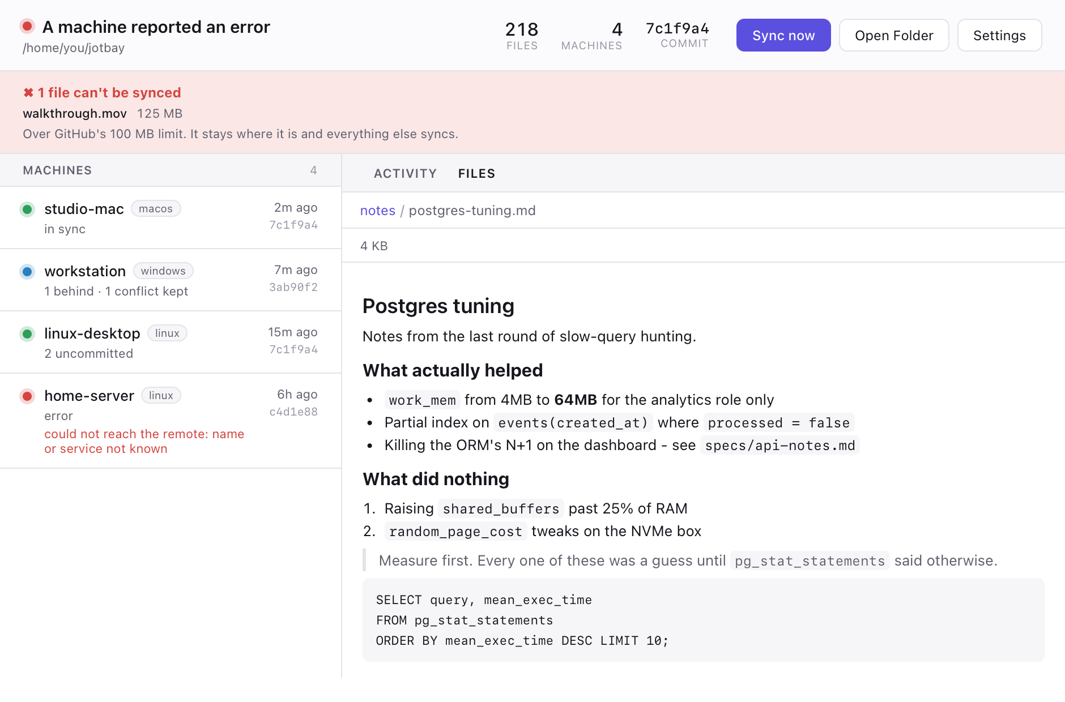Click the 7c1f9a4 commit in header

[x=678, y=28]
